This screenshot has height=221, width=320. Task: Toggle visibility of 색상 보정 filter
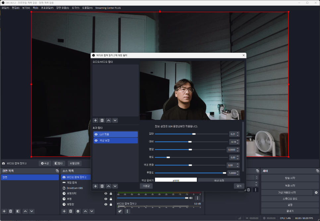[x=96, y=140]
